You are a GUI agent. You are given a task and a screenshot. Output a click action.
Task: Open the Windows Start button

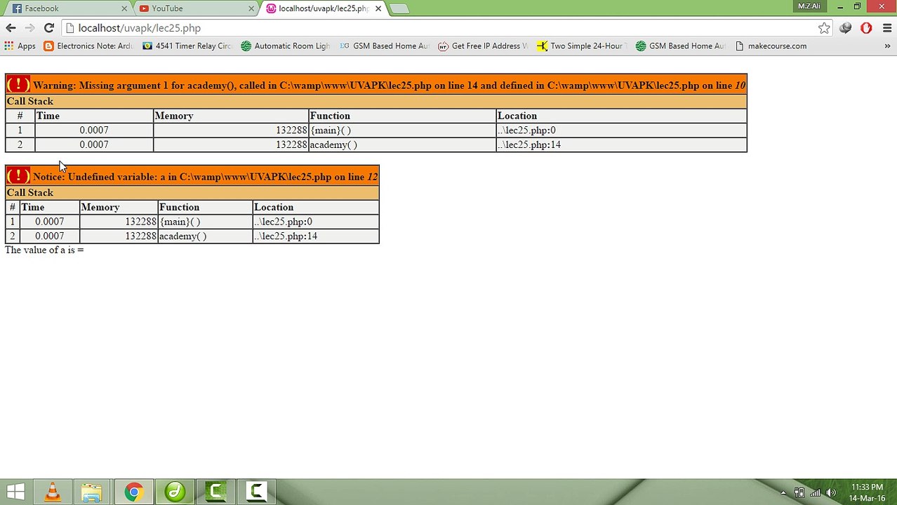(x=15, y=492)
